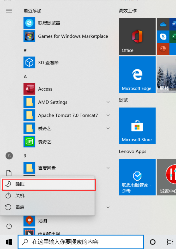Click the letter A index header
Screen dimensions: 176x249
coord(25,77)
